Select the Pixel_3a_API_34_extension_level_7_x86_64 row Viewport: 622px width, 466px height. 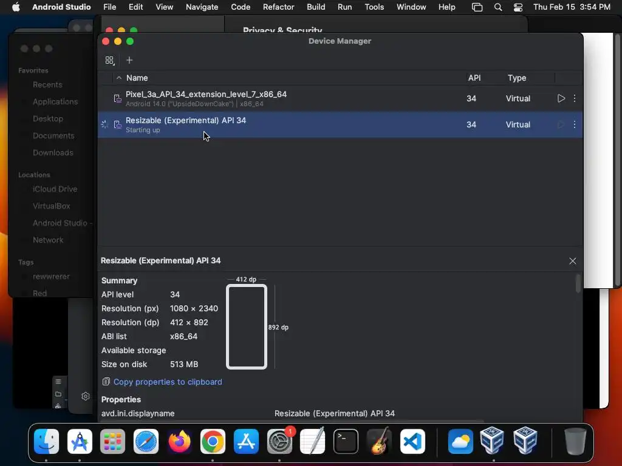point(340,98)
